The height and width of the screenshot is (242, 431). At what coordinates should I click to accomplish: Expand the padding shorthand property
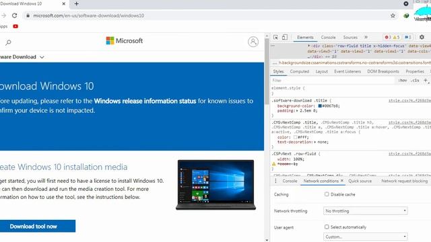(x=297, y=111)
